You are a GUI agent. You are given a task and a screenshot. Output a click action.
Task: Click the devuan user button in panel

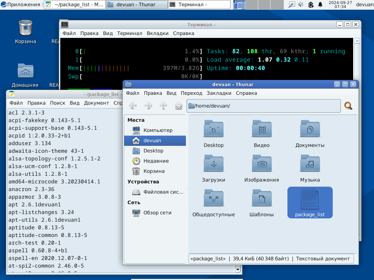[x=364, y=5]
